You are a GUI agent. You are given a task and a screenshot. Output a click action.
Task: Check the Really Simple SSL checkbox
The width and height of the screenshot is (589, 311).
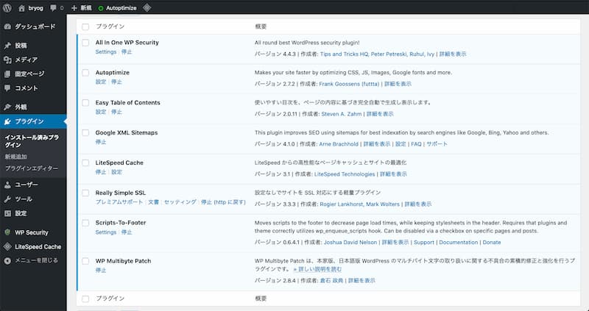pos(85,193)
